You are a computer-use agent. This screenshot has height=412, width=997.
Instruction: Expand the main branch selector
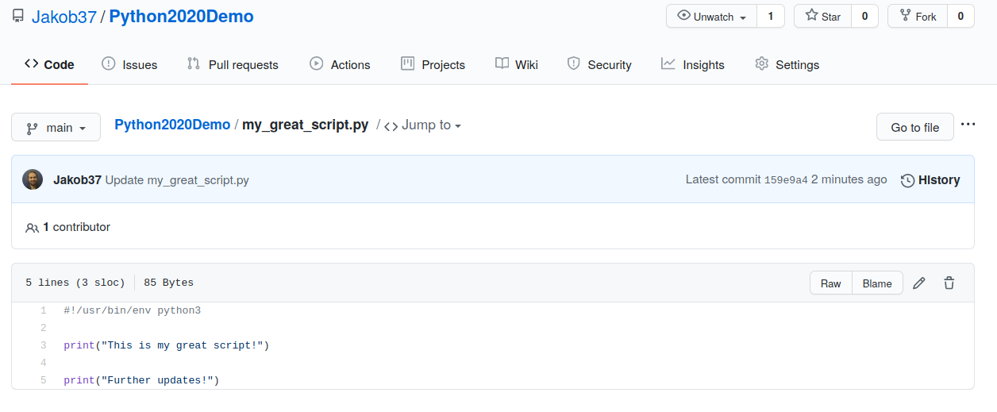(x=56, y=127)
